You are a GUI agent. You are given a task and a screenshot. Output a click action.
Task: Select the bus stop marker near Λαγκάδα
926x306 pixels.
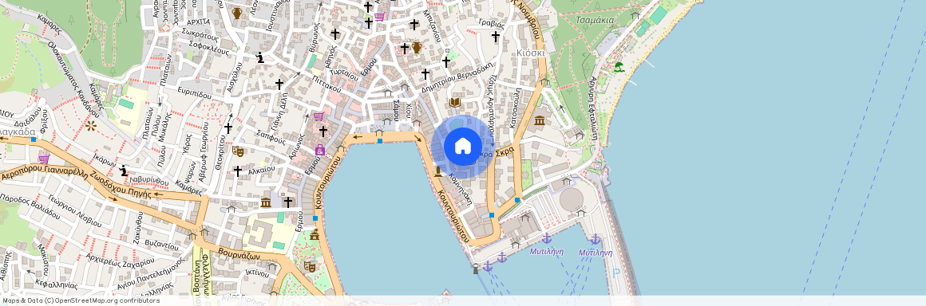[33, 139]
